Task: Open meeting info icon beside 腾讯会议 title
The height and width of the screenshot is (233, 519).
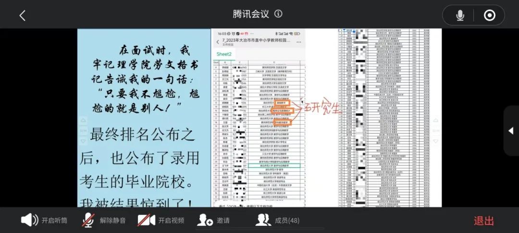Action: [278, 14]
